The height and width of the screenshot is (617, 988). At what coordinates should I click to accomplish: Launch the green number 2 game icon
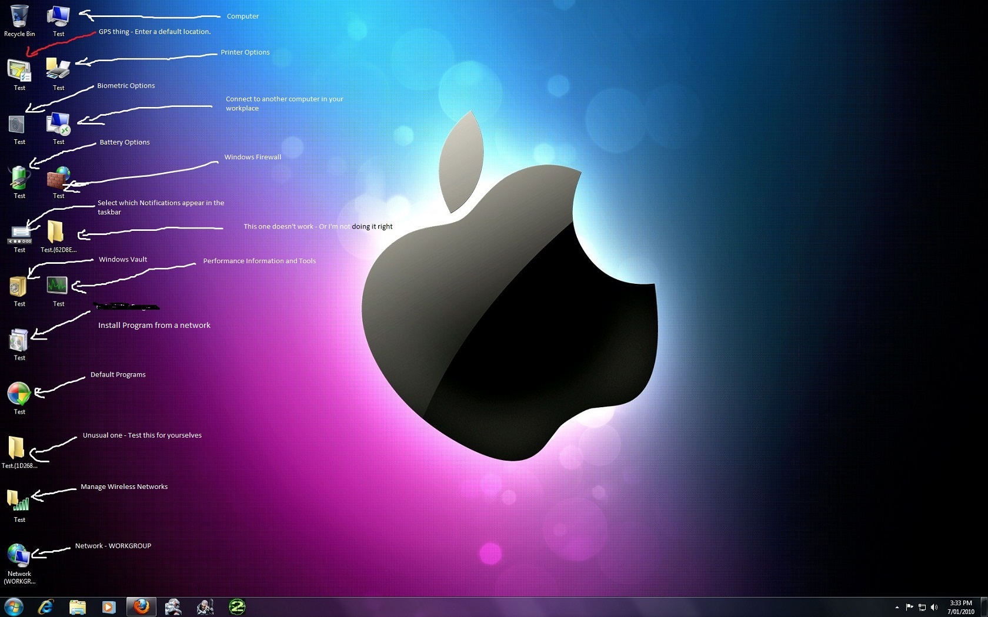236,606
